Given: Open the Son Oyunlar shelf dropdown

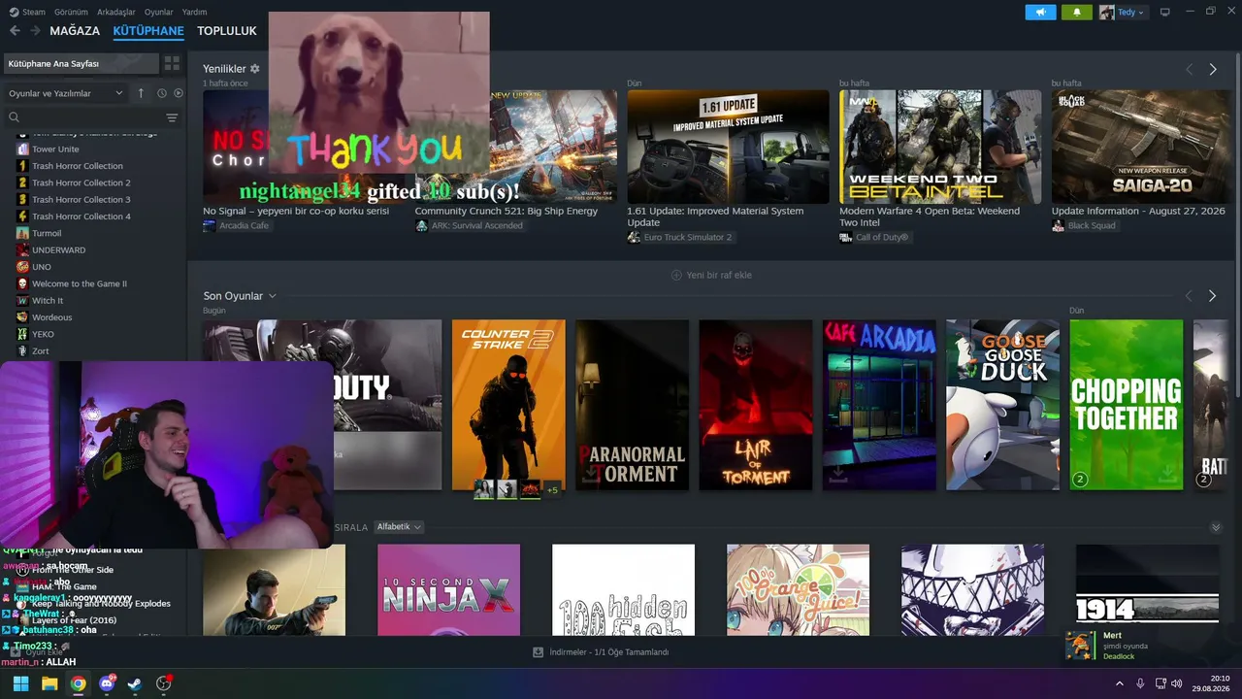Looking at the screenshot, I should click(x=273, y=296).
